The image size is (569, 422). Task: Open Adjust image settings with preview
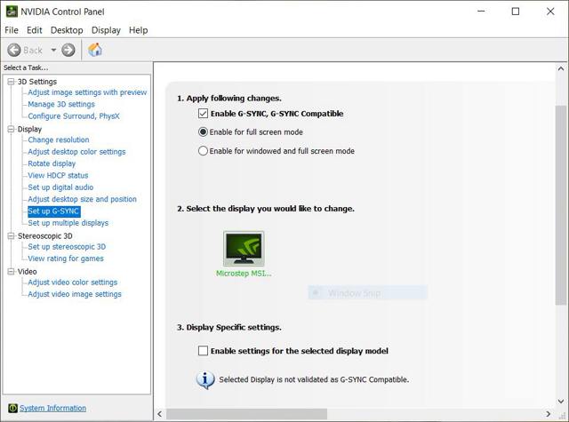click(x=87, y=92)
